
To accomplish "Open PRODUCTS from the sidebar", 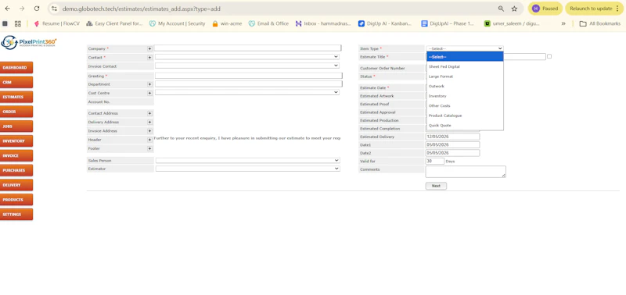I will coord(16,200).
